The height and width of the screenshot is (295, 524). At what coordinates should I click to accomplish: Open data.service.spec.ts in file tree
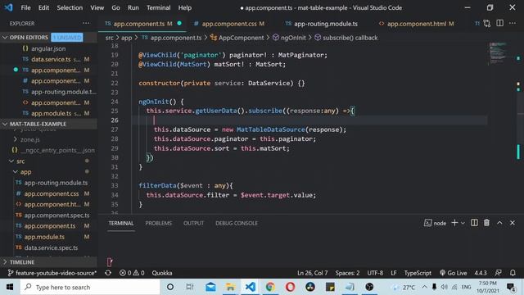49,247
